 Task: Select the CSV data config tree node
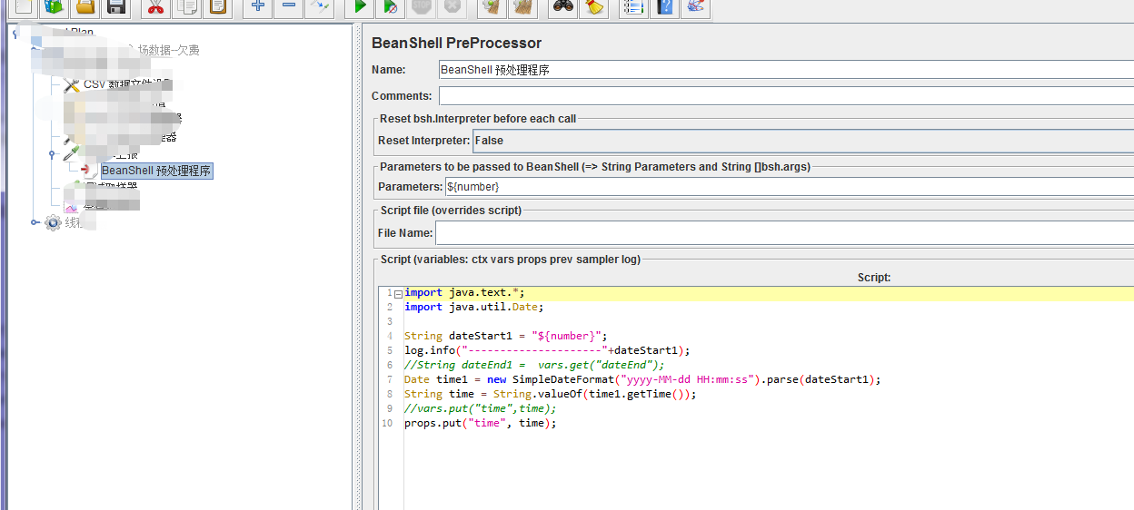[118, 84]
